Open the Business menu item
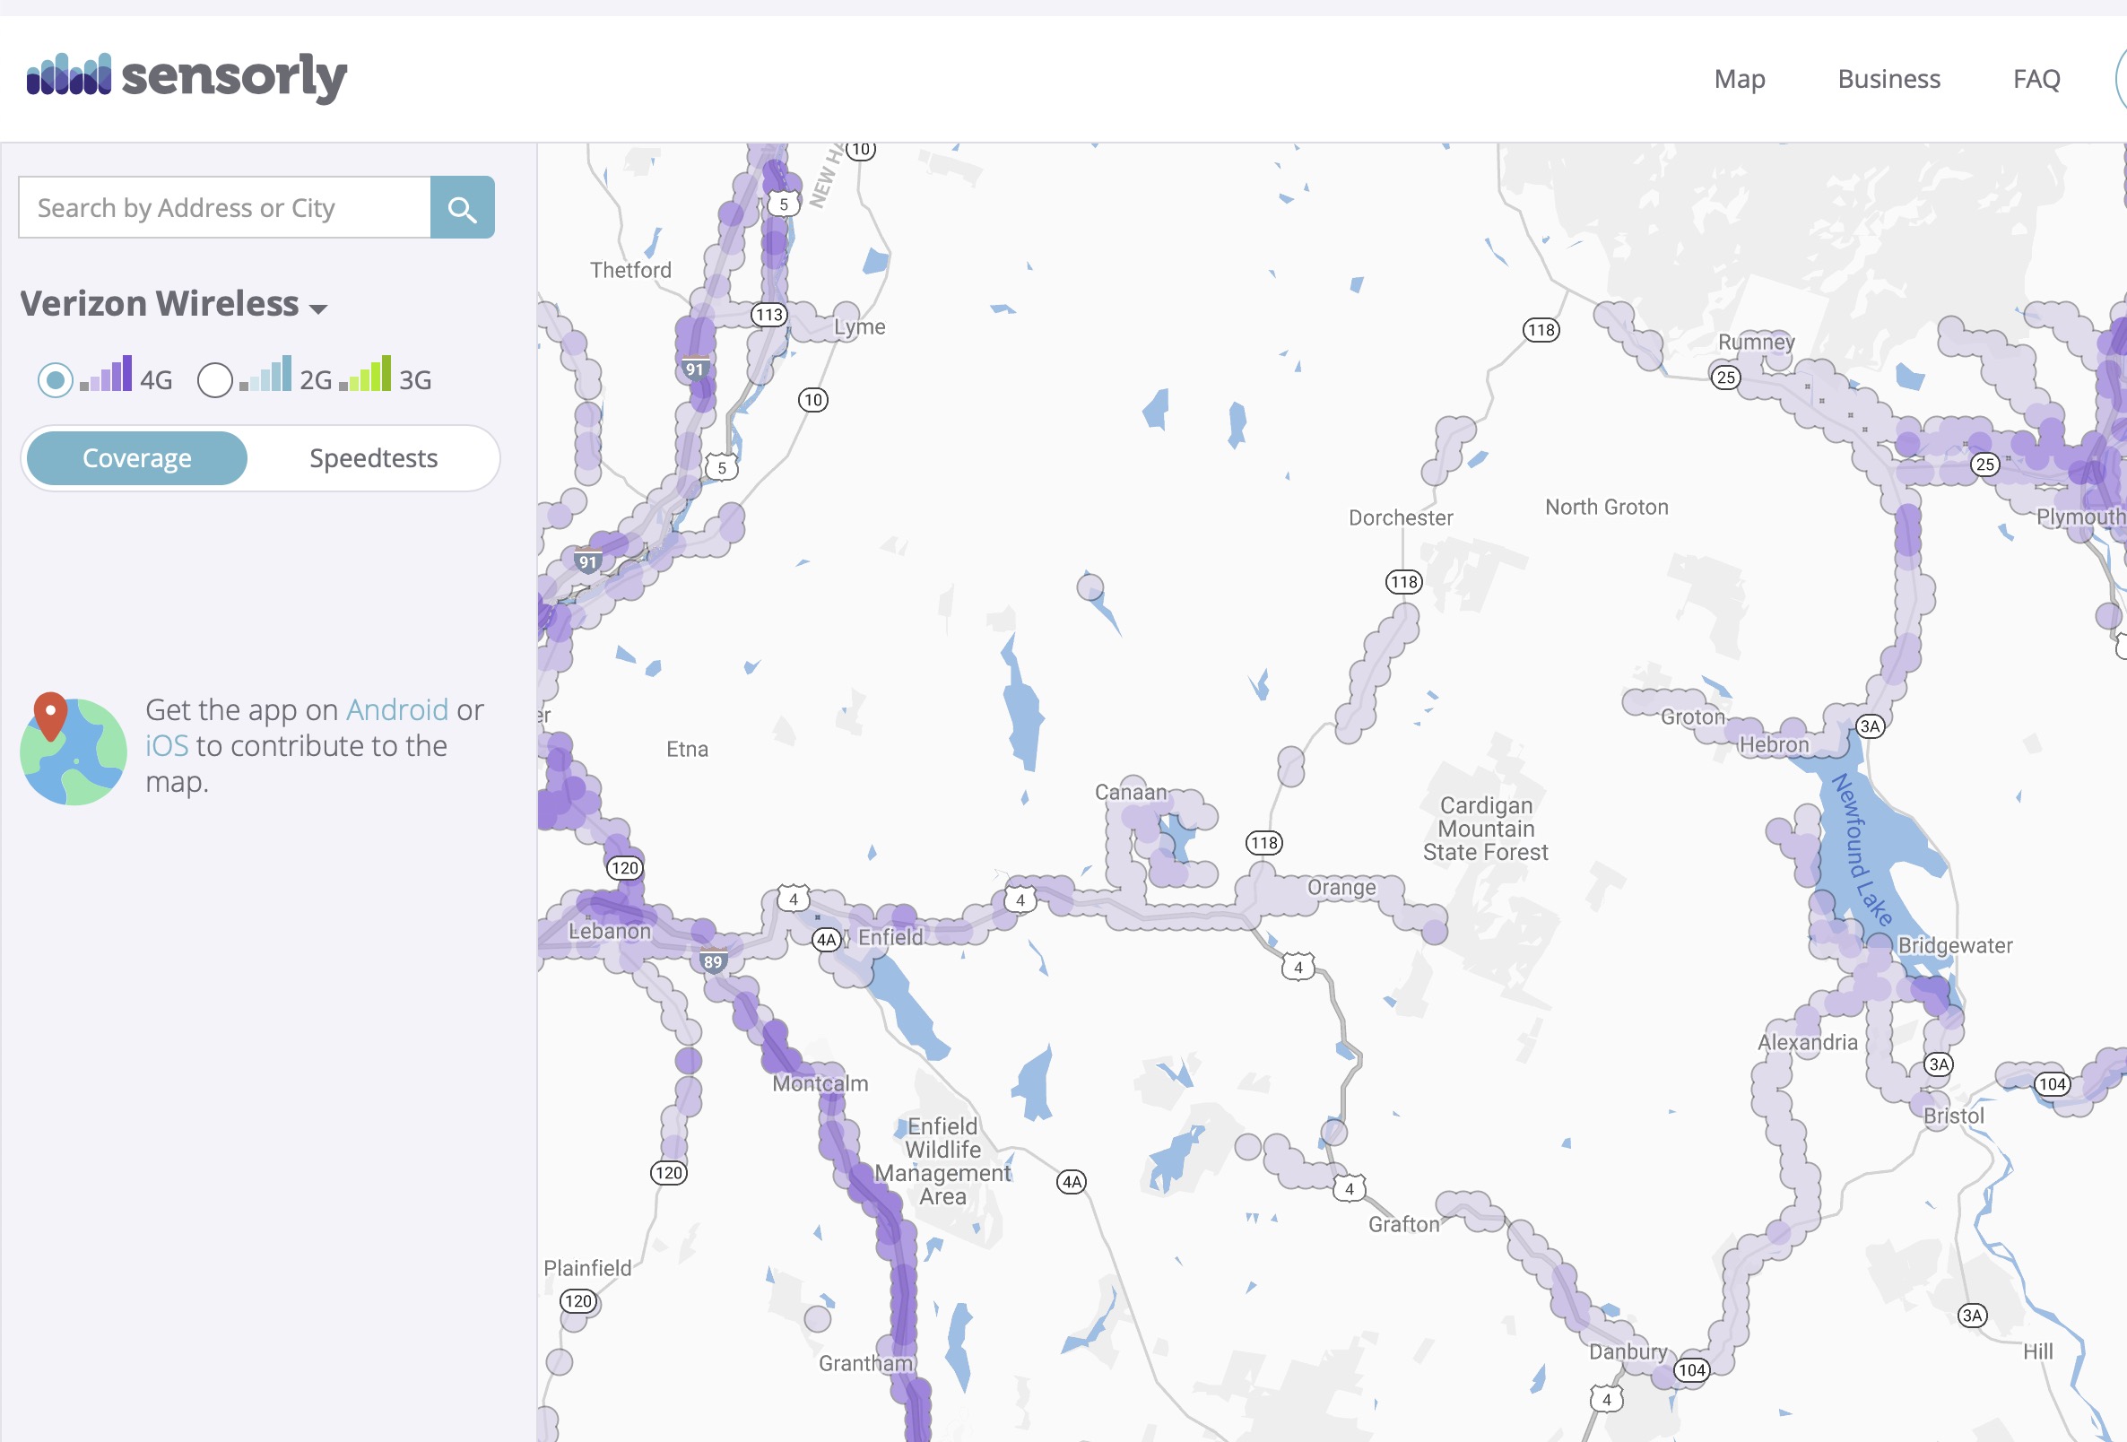The height and width of the screenshot is (1442, 2127). click(x=1888, y=79)
